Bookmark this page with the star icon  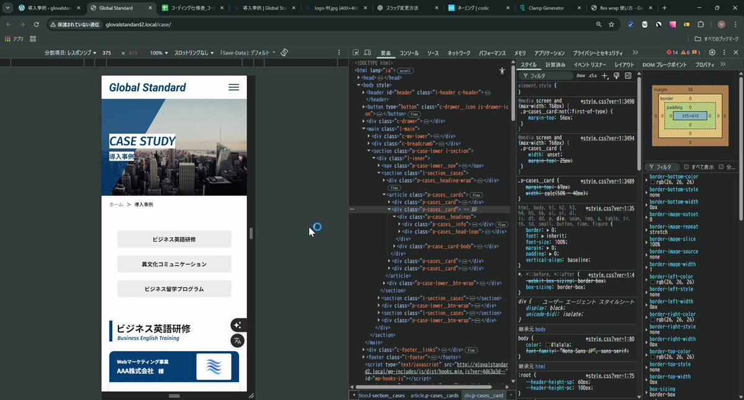point(612,24)
